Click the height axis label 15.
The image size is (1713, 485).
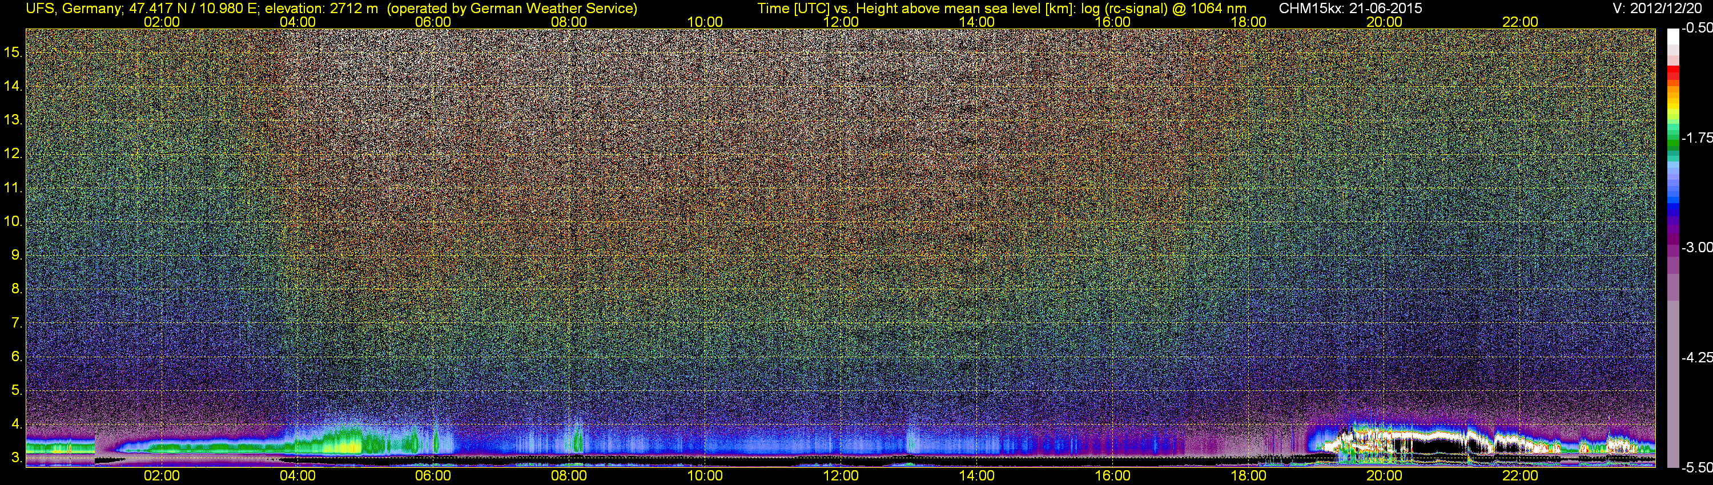[x=13, y=52]
